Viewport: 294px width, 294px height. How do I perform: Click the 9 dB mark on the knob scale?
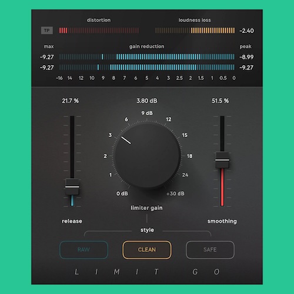147,113
